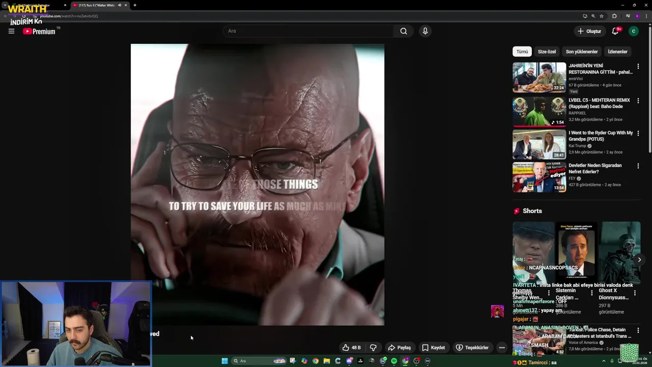Click the Teşekkürler thanks button
The height and width of the screenshot is (367, 652).
pyautogui.click(x=472, y=348)
